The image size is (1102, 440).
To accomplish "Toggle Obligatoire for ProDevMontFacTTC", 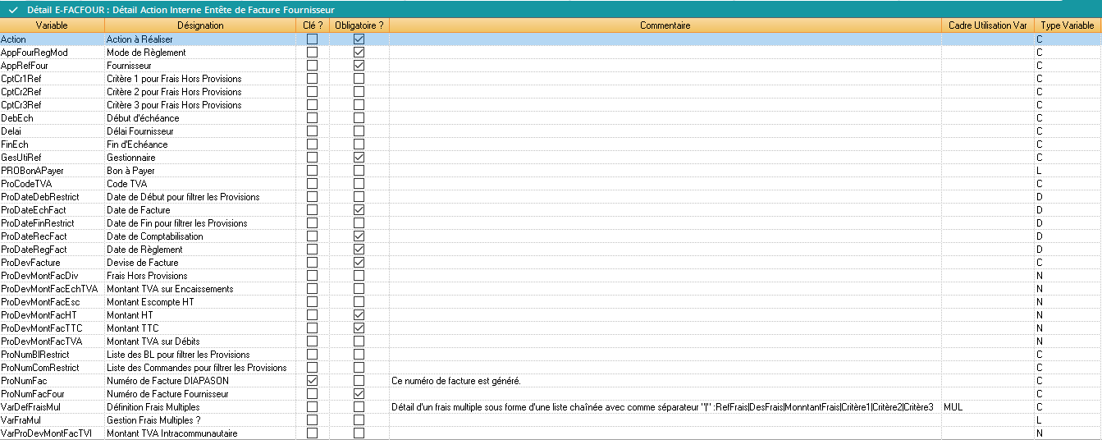I will click(359, 328).
